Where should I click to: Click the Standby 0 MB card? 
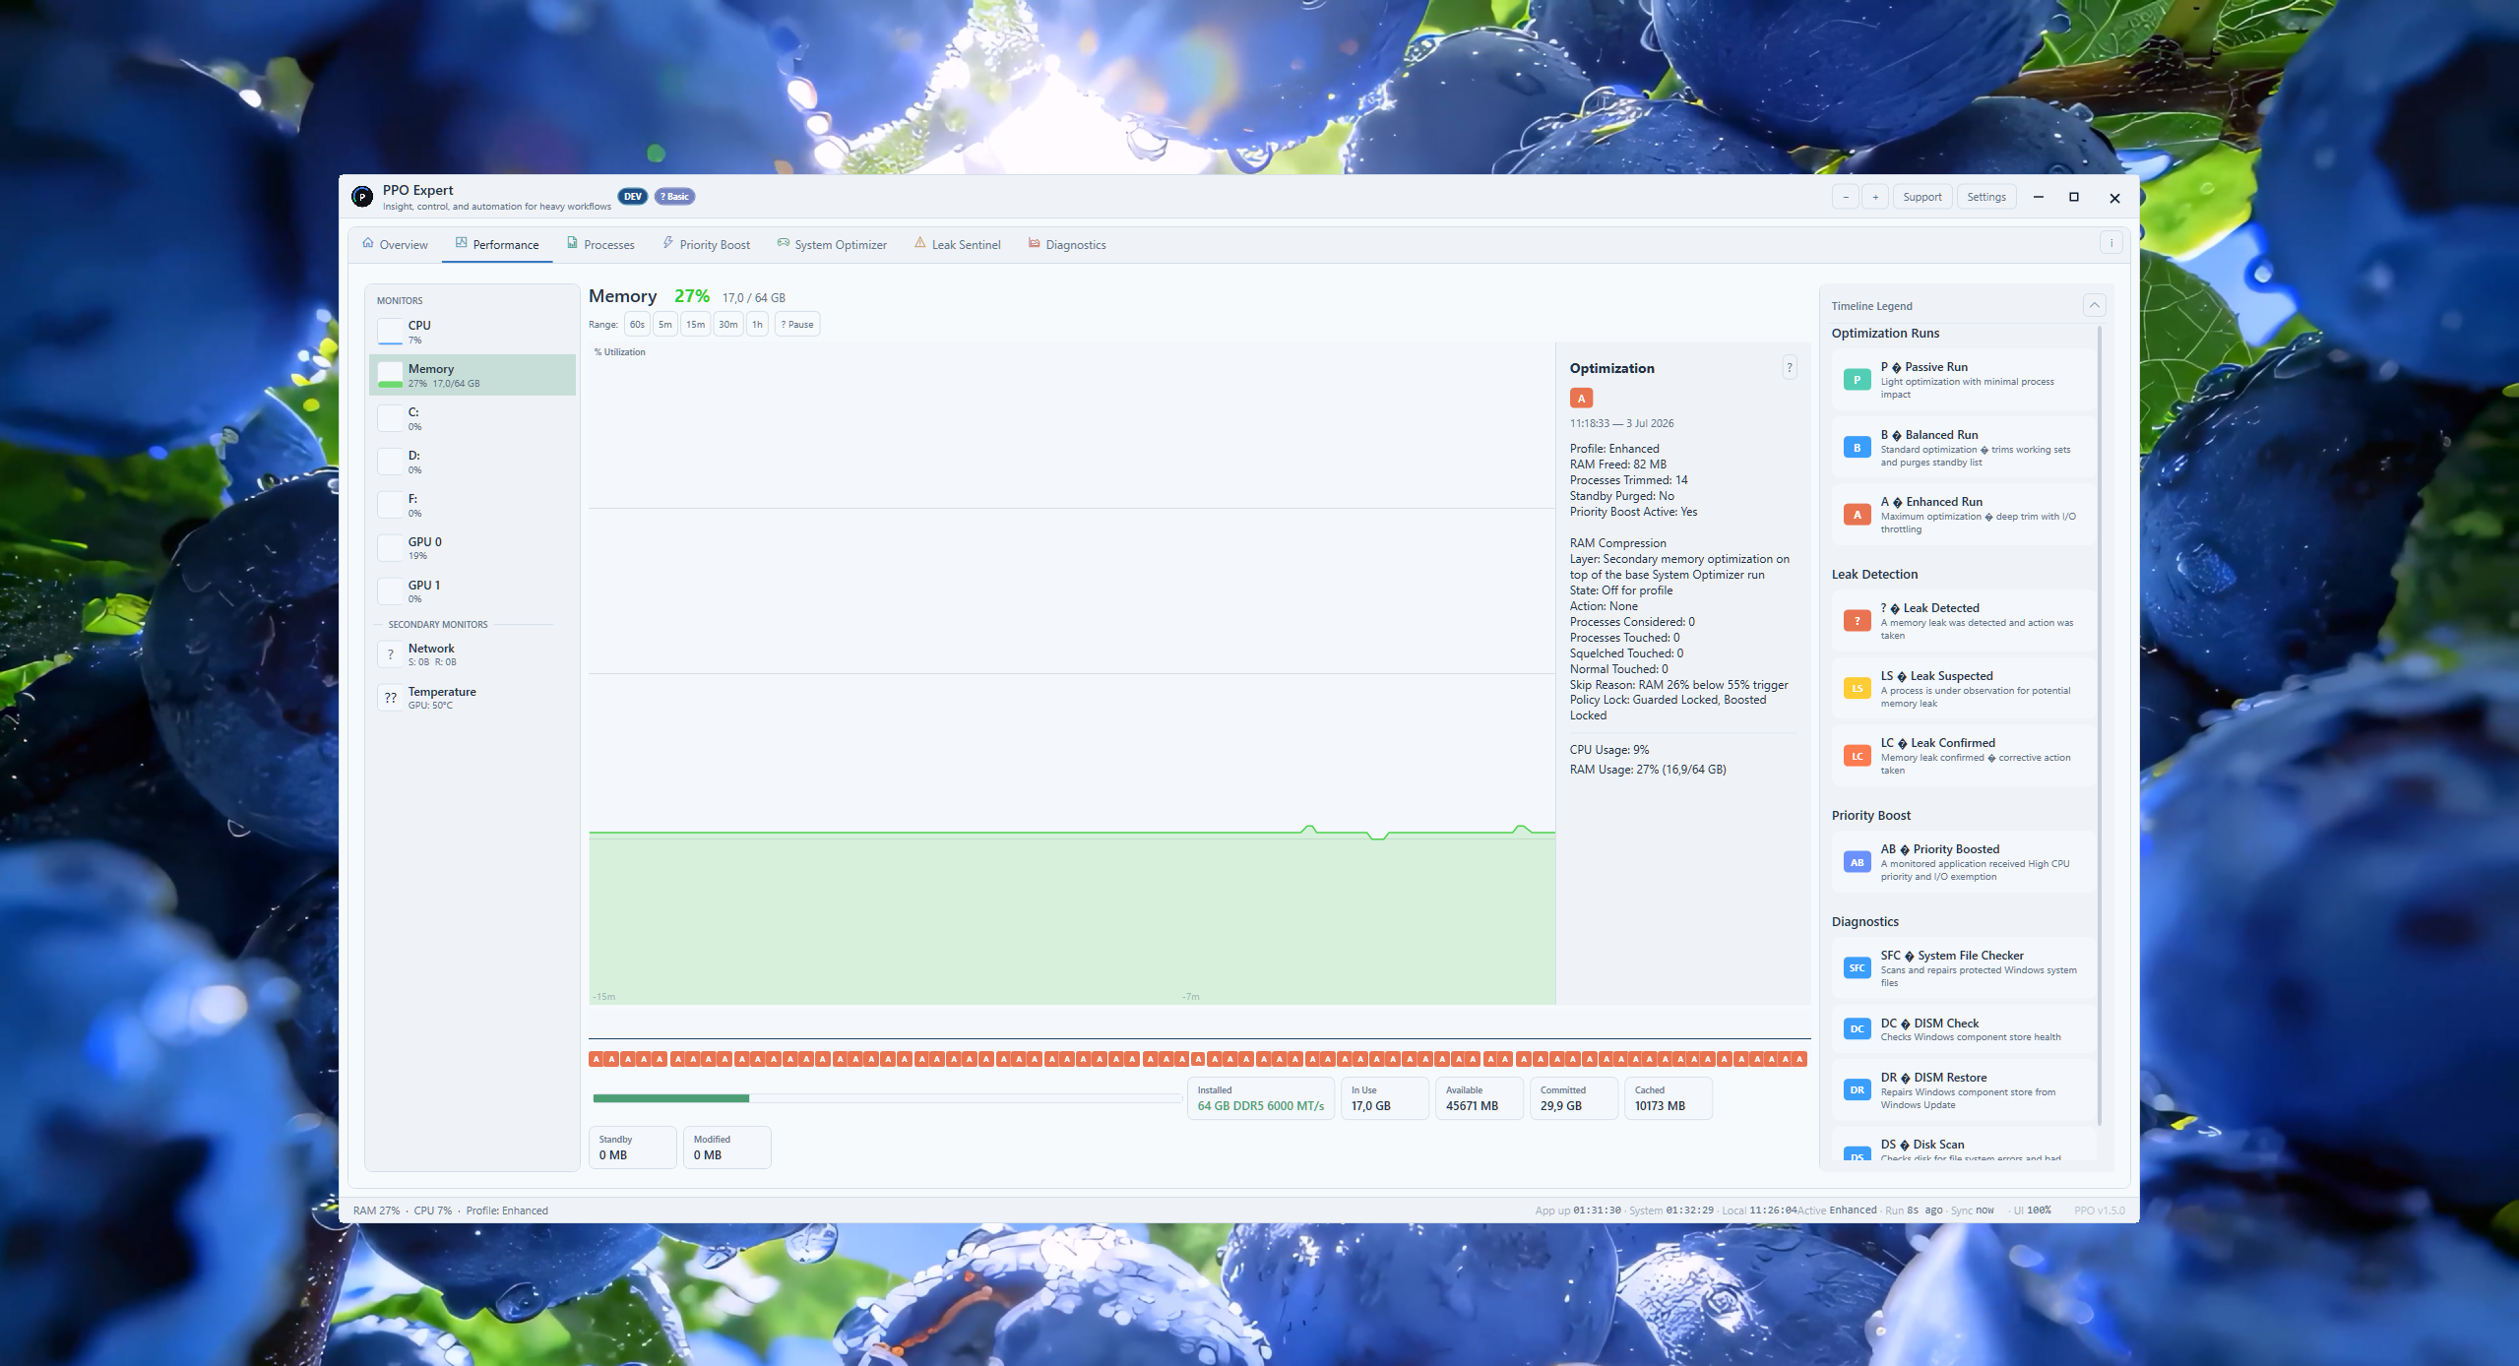[633, 1148]
